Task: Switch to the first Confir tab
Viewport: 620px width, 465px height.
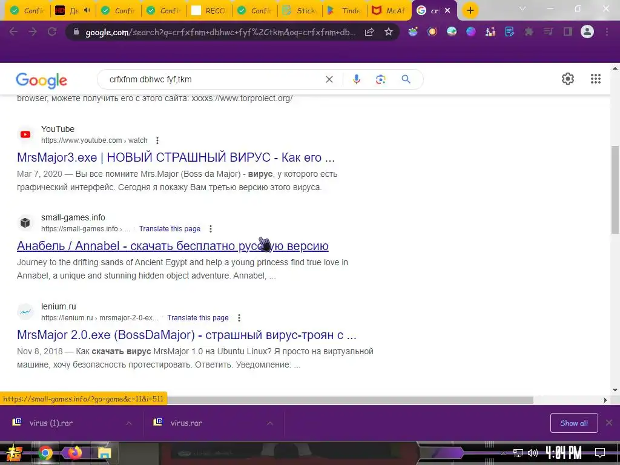Action: (28, 11)
